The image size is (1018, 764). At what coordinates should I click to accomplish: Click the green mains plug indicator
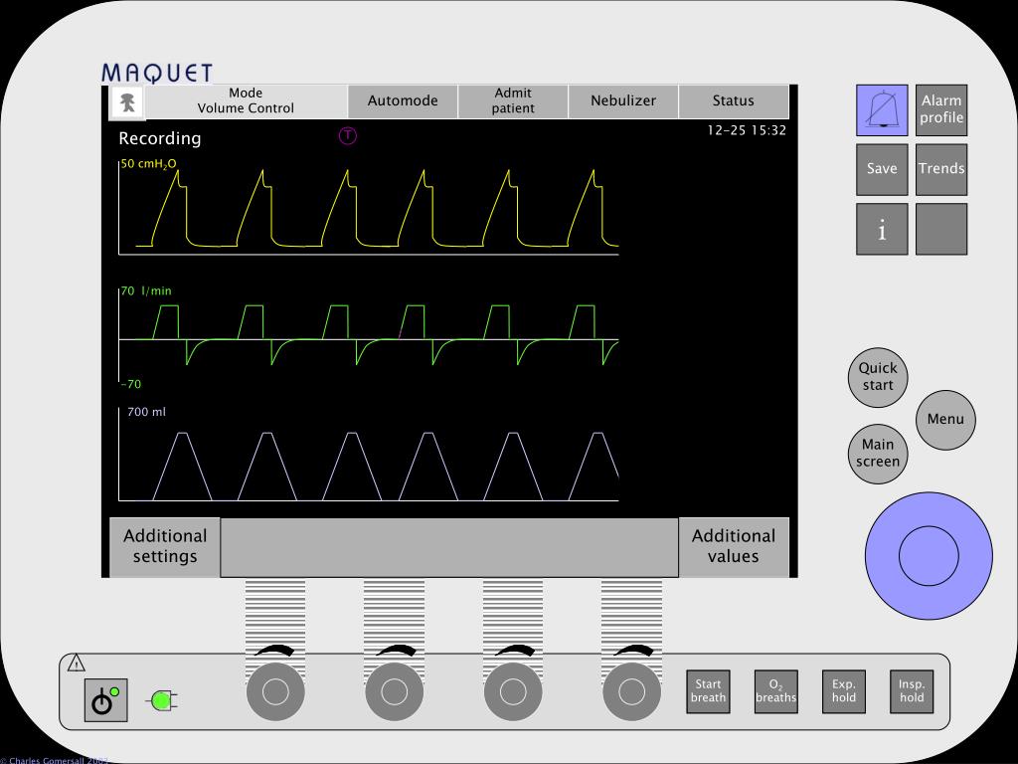pos(164,701)
